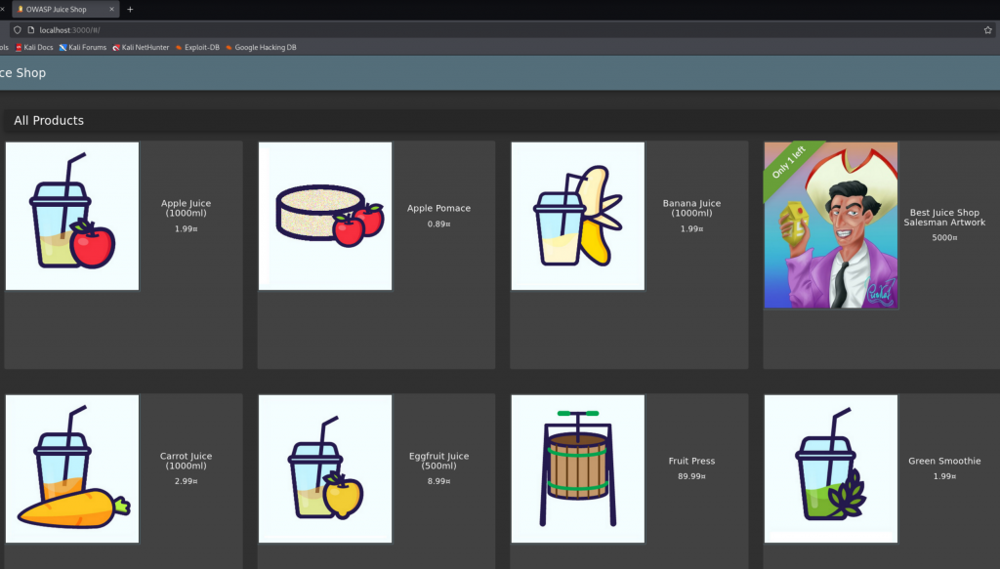Open the Eggfruit Juice product image
1000x569 pixels.
pos(325,469)
